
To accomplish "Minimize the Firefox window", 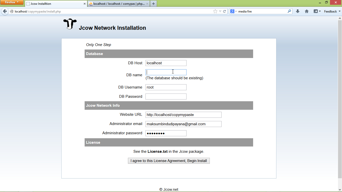I will [x=320, y=2].
